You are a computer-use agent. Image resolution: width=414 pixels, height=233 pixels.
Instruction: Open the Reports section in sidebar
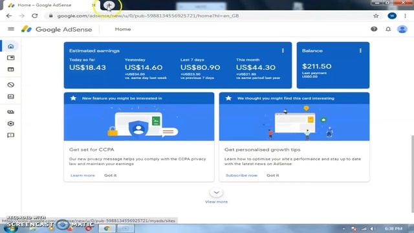coord(10,96)
